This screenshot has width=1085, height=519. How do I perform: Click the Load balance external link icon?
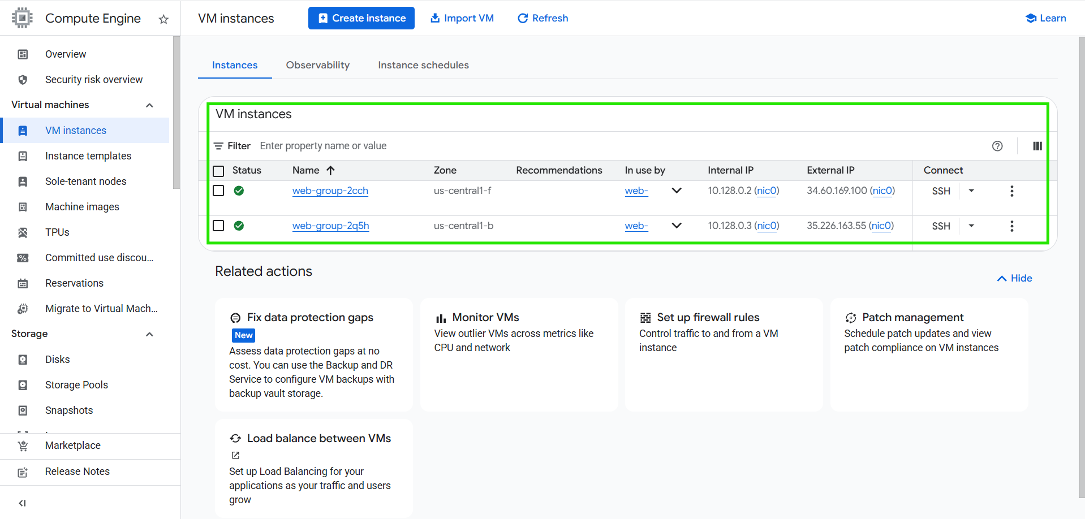[x=235, y=455]
